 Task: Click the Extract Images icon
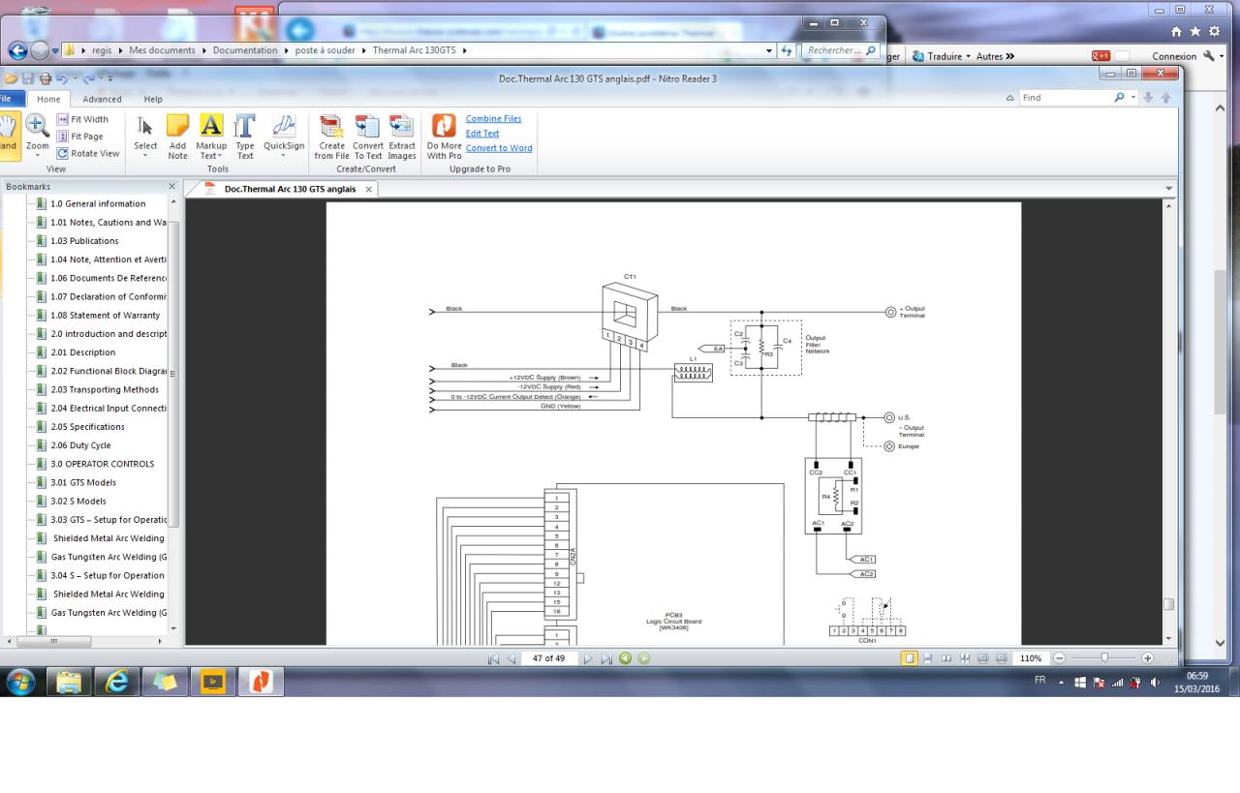(x=401, y=126)
